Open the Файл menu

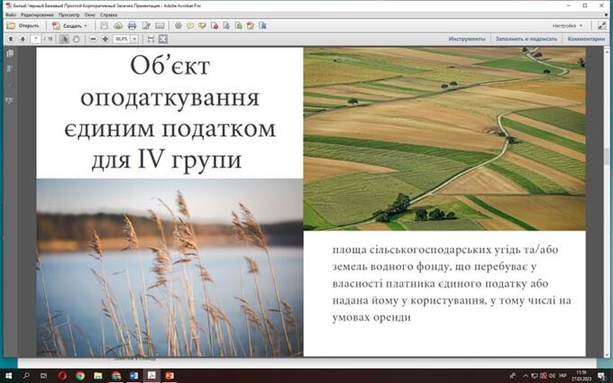[10, 15]
